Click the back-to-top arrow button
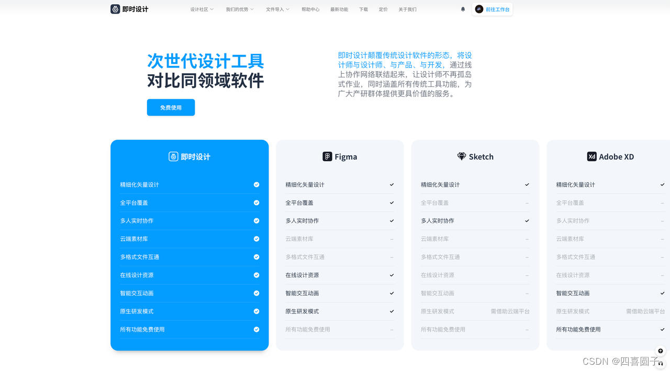Viewport: 670px width, 371px height. click(x=661, y=351)
